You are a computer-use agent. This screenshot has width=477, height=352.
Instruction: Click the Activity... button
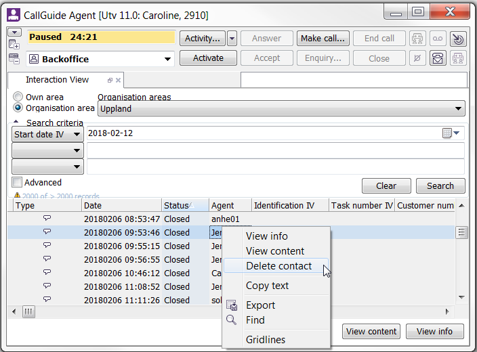click(203, 39)
